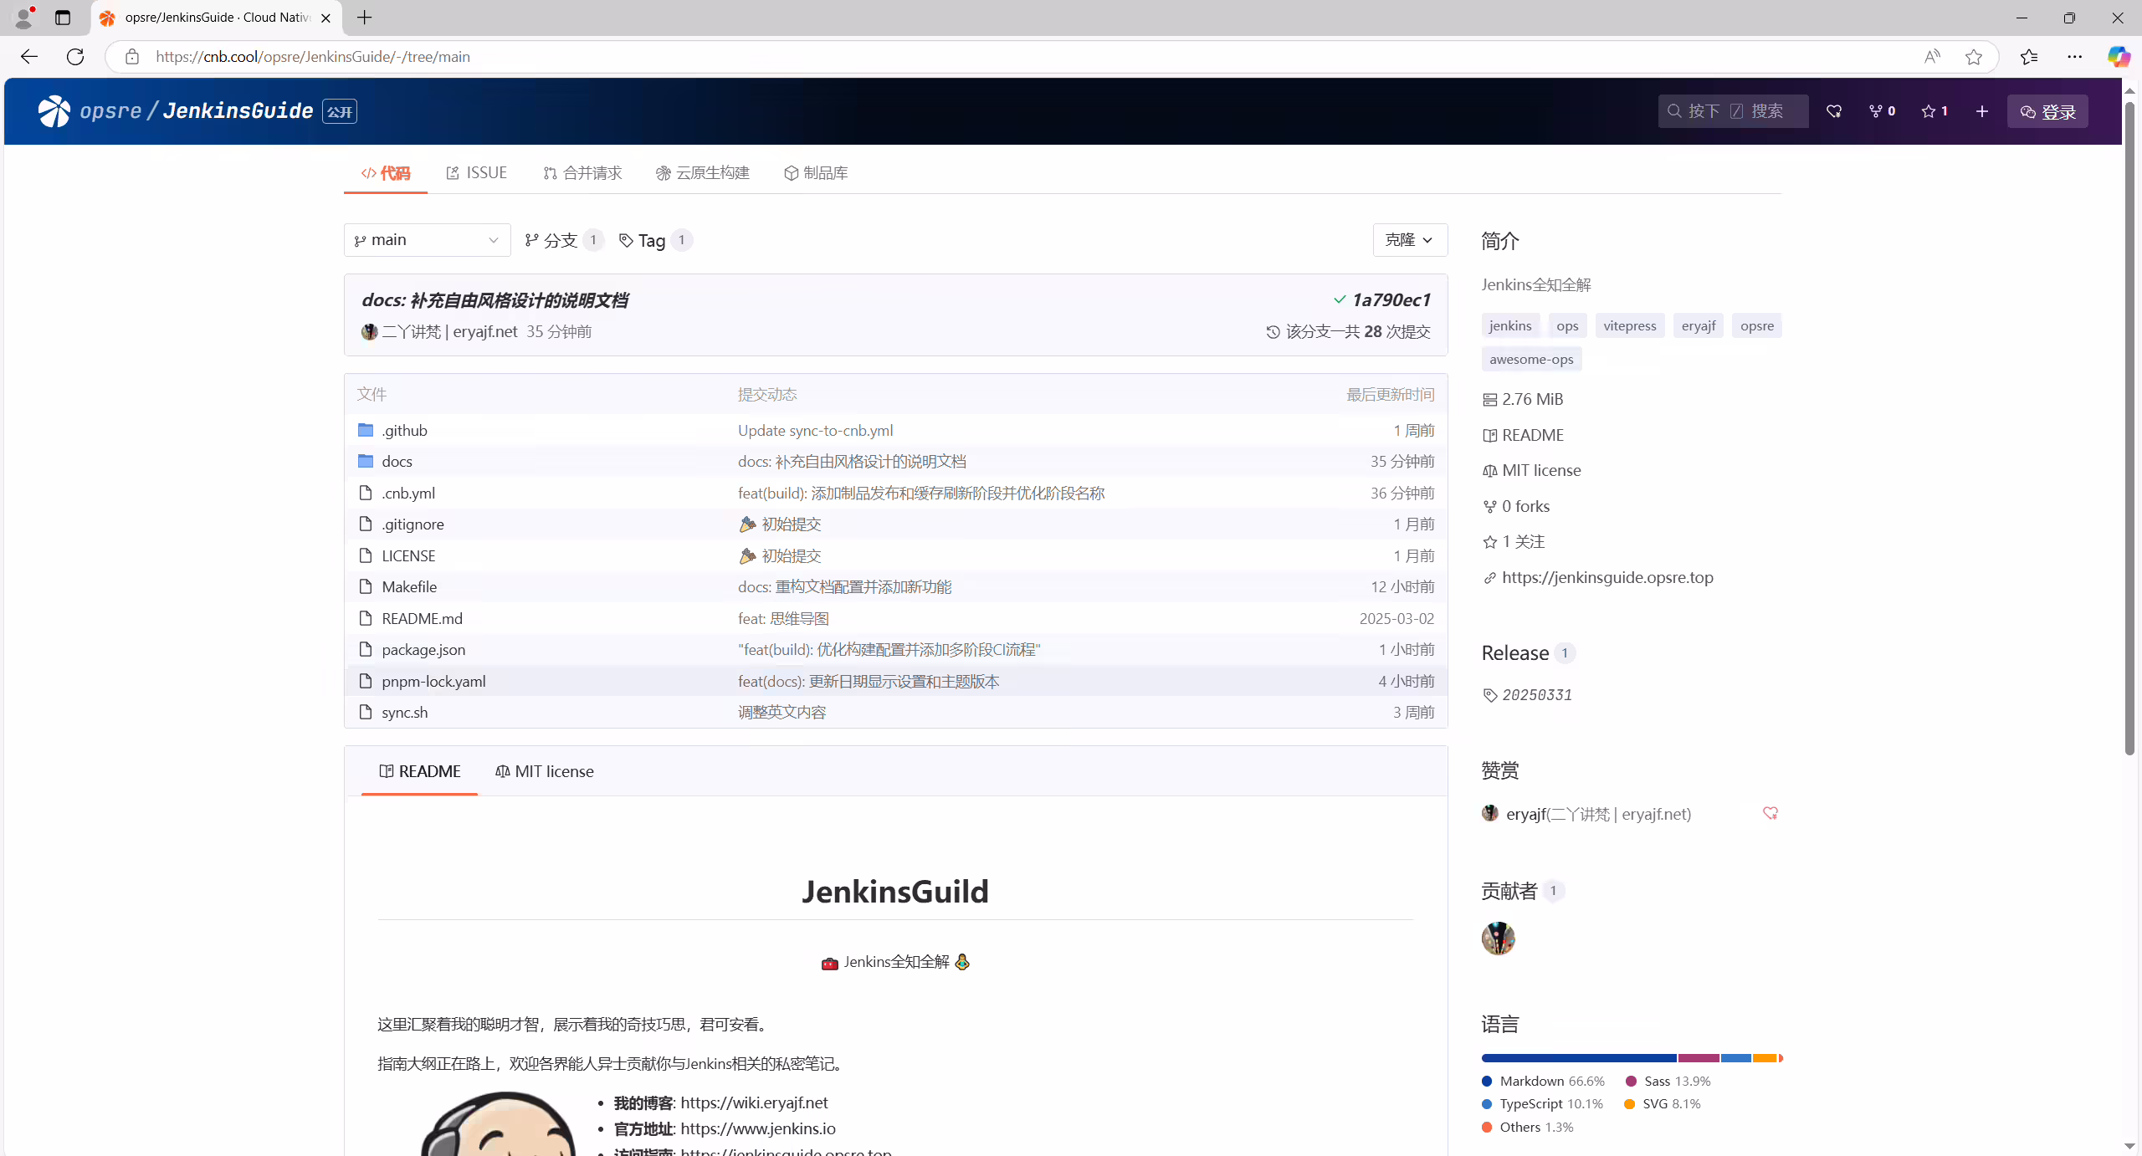Click the awesome-ops topic tag
This screenshot has width=2142, height=1156.
tap(1531, 359)
